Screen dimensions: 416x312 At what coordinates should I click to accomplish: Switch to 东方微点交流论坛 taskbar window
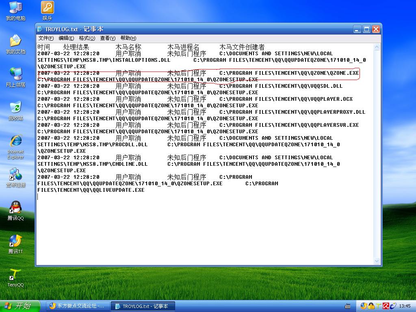79,306
